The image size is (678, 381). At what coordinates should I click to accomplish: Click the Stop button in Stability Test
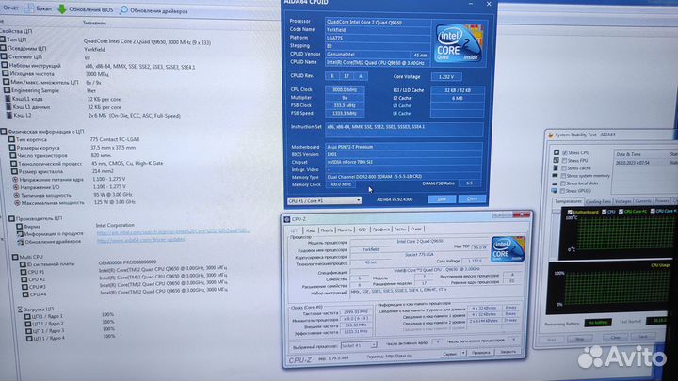click(x=579, y=339)
